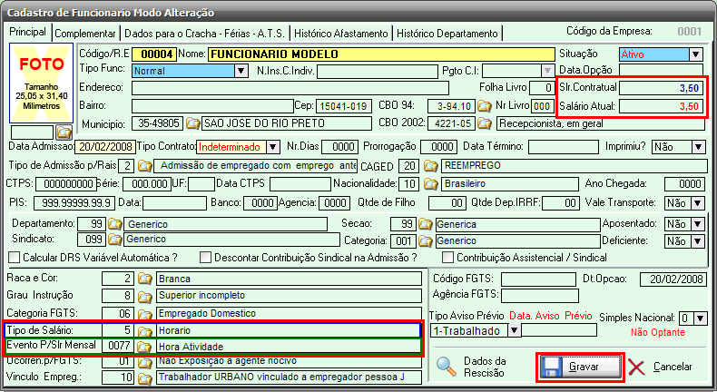Image resolution: width=717 pixels, height=392 pixels.
Task: Toggle Contribuição Assistencial / Sindical checkbox
Action: pyautogui.click(x=447, y=258)
